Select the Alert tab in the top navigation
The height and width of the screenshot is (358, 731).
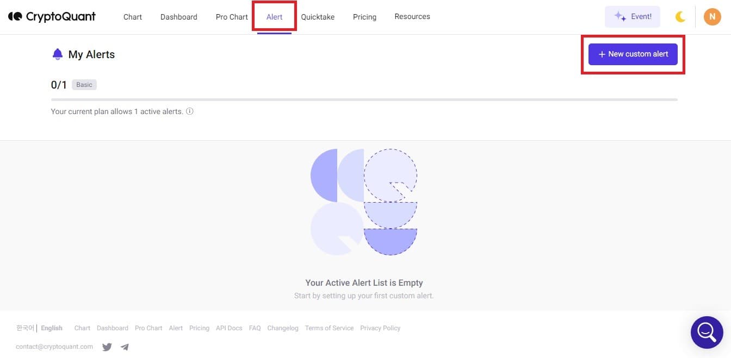(275, 17)
